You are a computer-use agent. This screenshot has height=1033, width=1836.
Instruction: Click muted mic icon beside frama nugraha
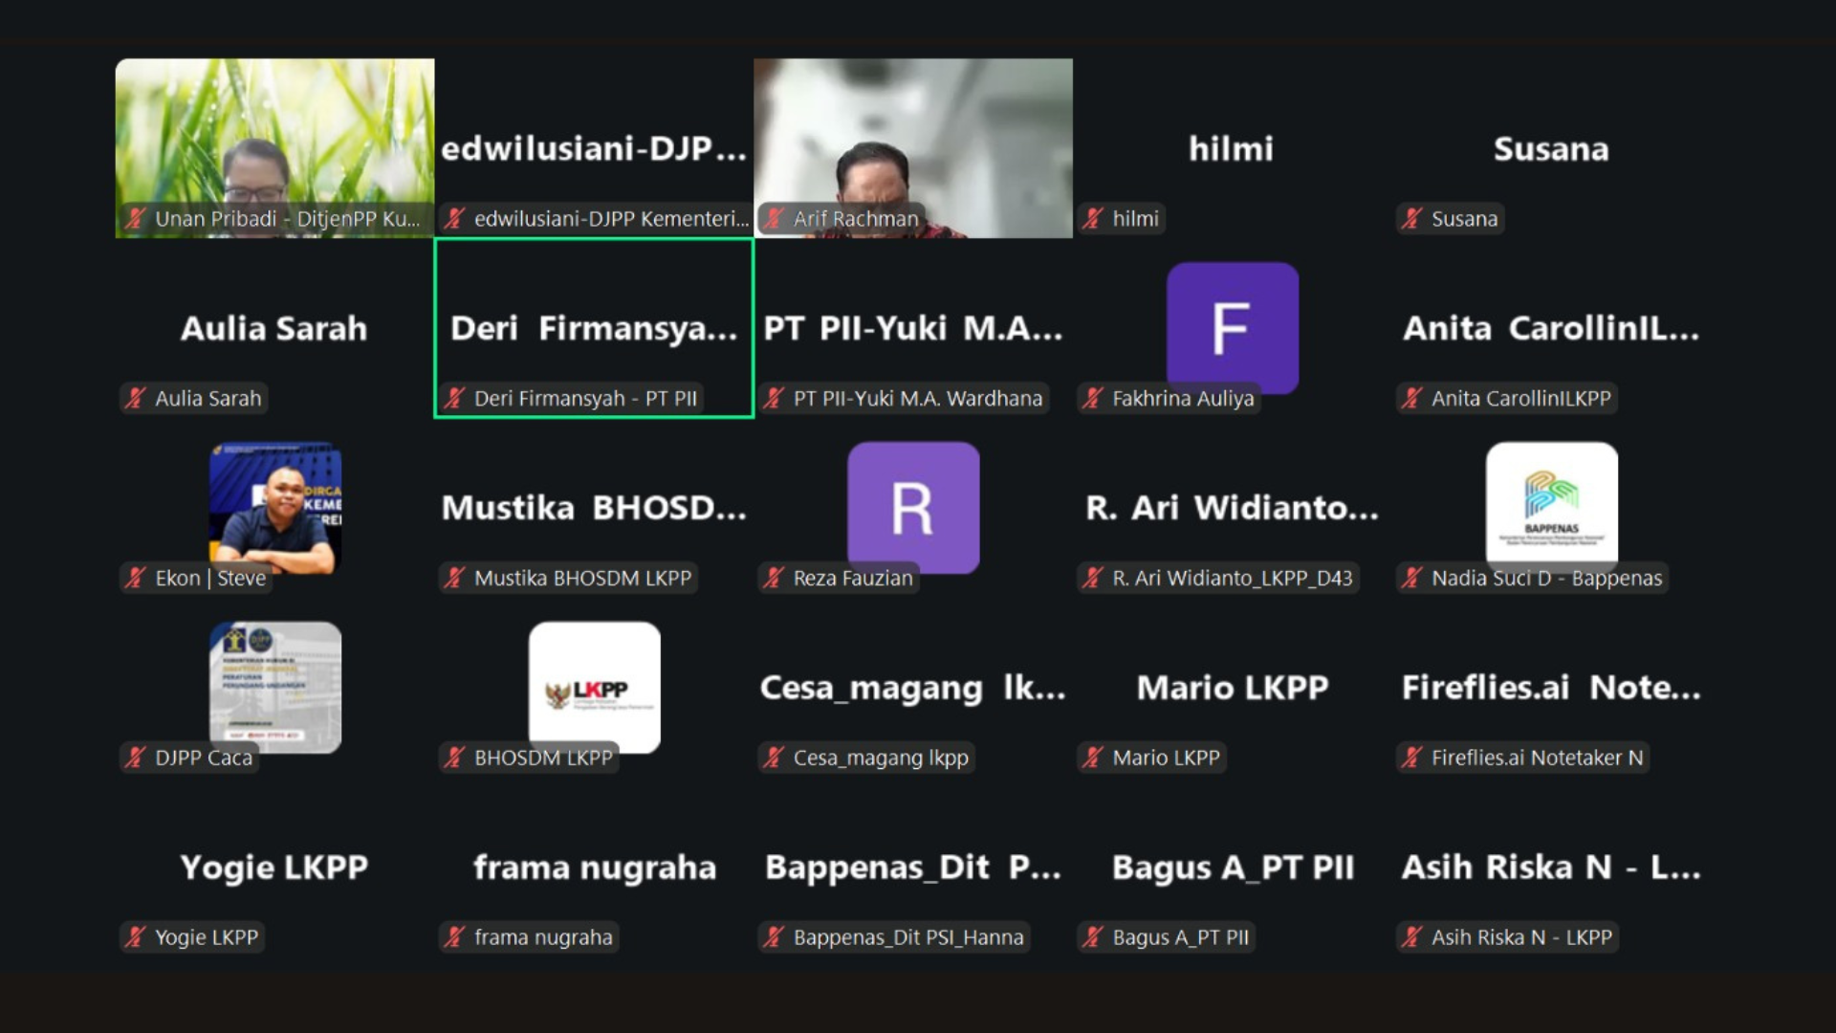(x=455, y=937)
